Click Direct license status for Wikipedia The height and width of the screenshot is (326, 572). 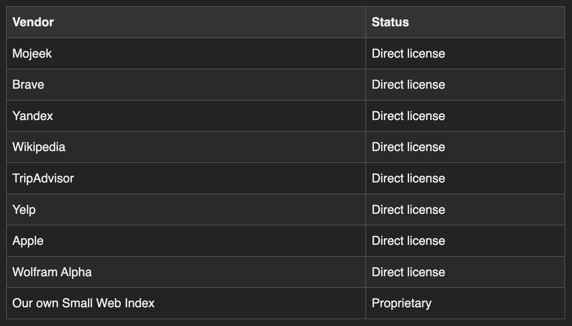(465, 147)
